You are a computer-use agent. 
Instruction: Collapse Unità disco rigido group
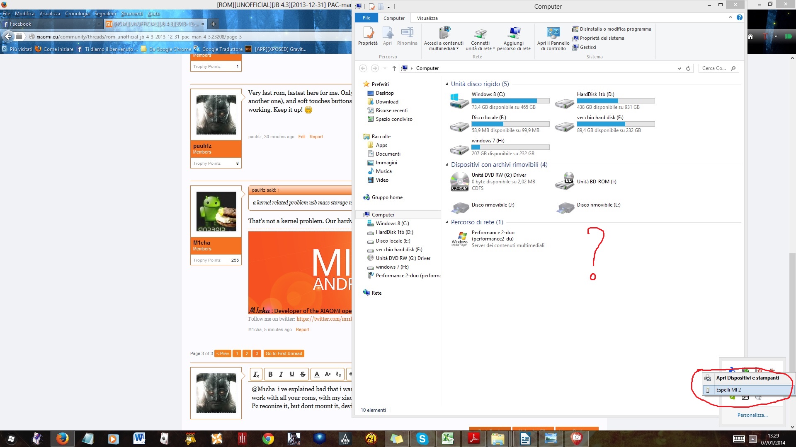click(x=447, y=84)
